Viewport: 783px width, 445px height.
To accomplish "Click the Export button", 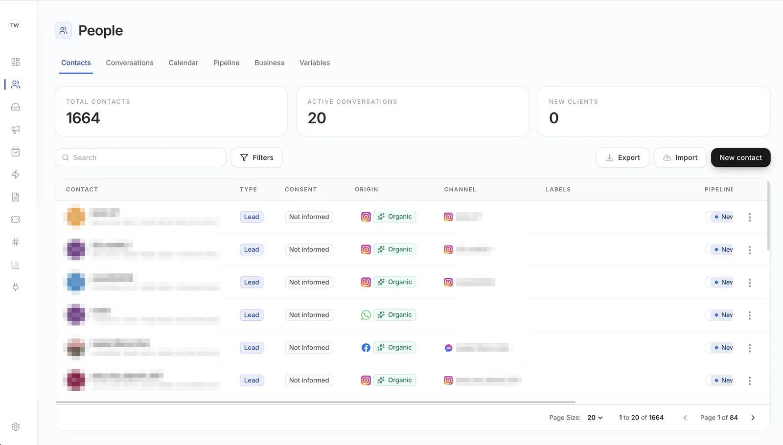I will point(622,157).
